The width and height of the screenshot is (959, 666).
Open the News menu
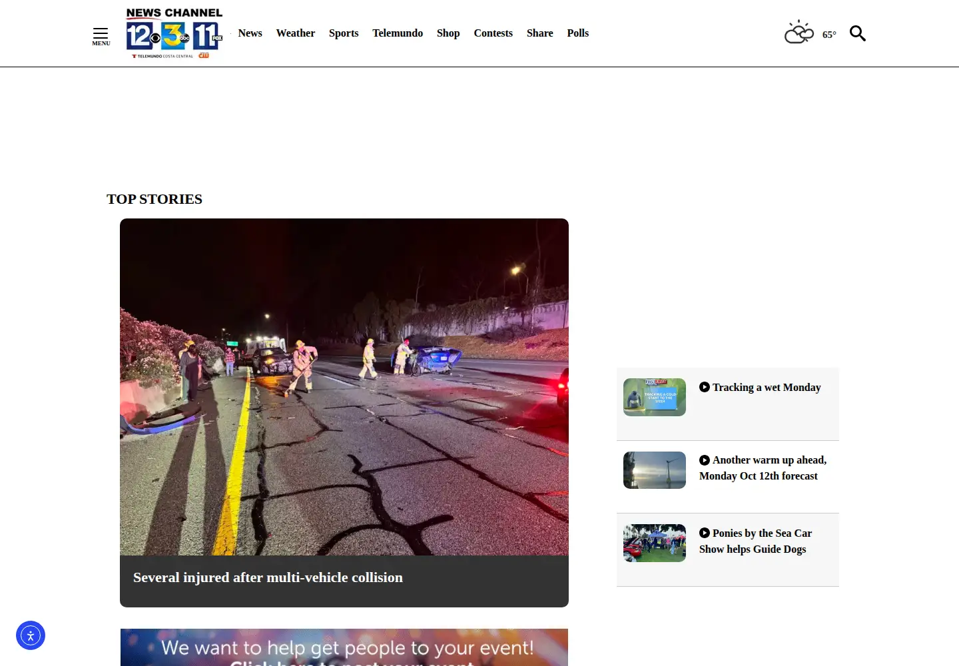(x=250, y=33)
